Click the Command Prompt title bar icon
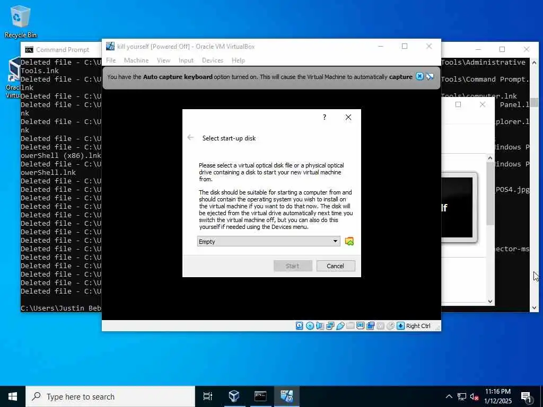 point(29,50)
